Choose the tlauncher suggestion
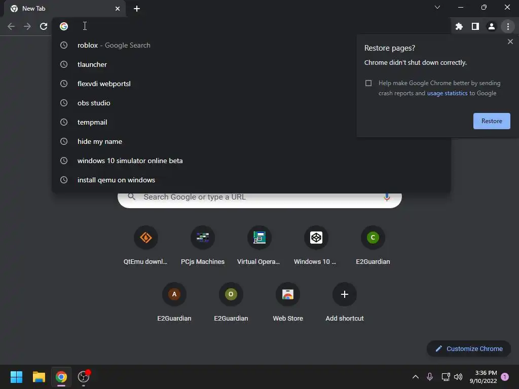The image size is (519, 389). pos(251,64)
